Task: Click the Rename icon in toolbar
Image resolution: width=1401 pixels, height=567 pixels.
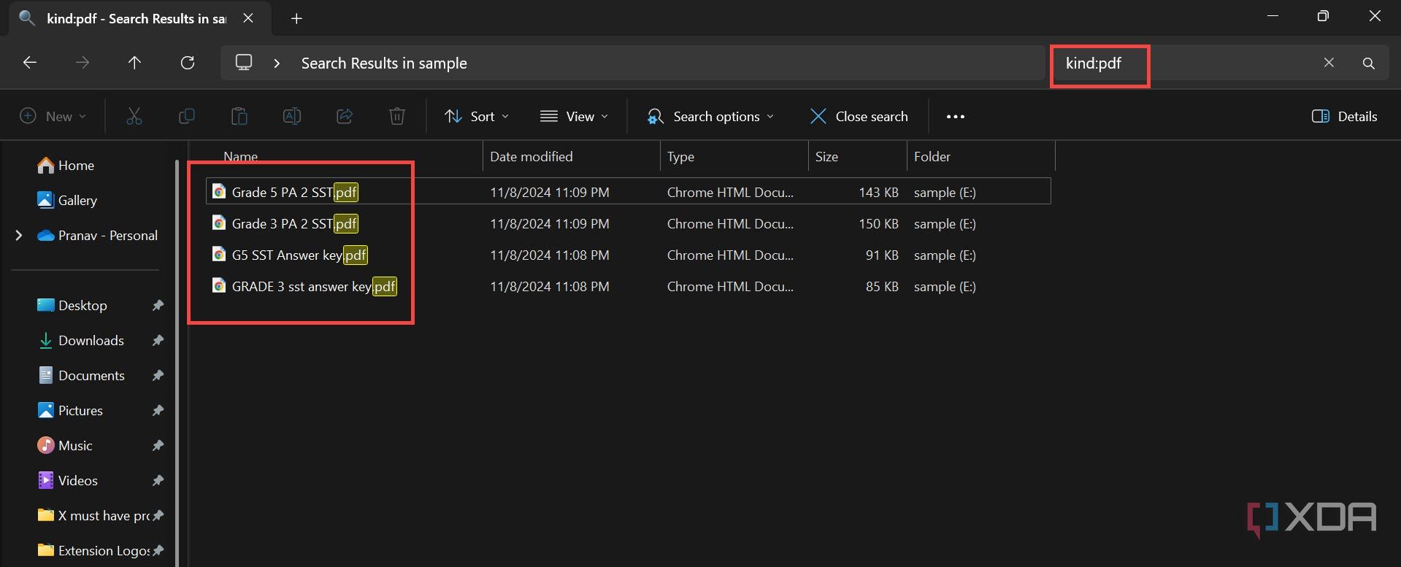Action: (292, 116)
